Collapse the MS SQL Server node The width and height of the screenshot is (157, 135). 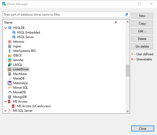click(x=6, y=111)
